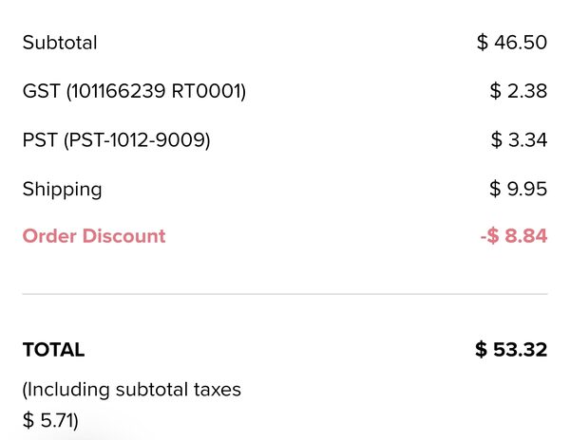
Task: Click the total amount $ 53.32
Action: coord(511,350)
